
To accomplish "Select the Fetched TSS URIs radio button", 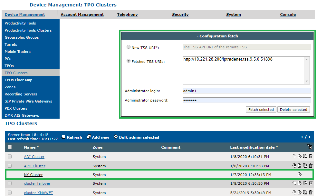I will [x=128, y=61].
